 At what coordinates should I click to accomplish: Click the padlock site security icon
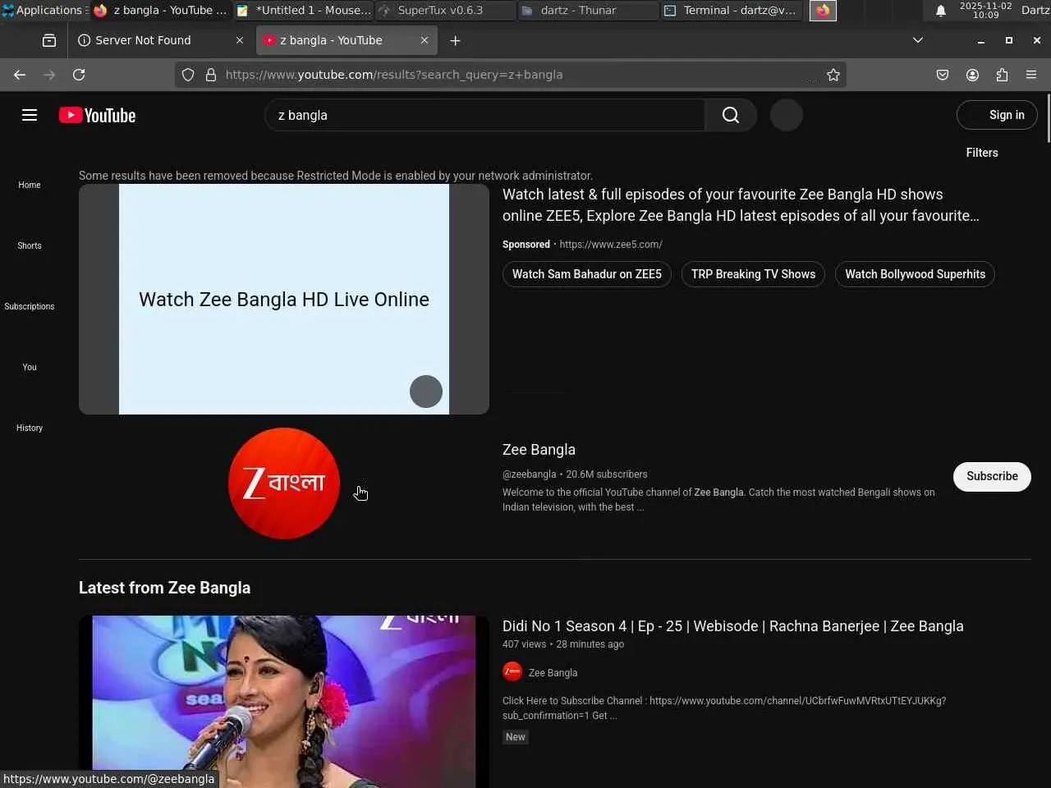coord(211,75)
